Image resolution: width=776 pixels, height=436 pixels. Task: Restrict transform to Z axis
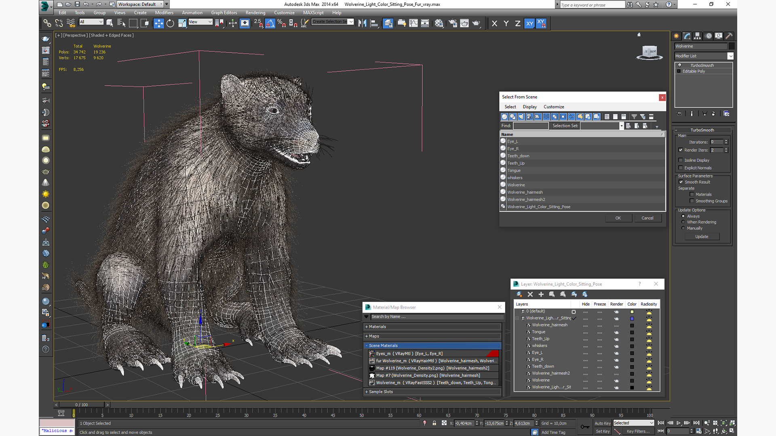[518, 23]
